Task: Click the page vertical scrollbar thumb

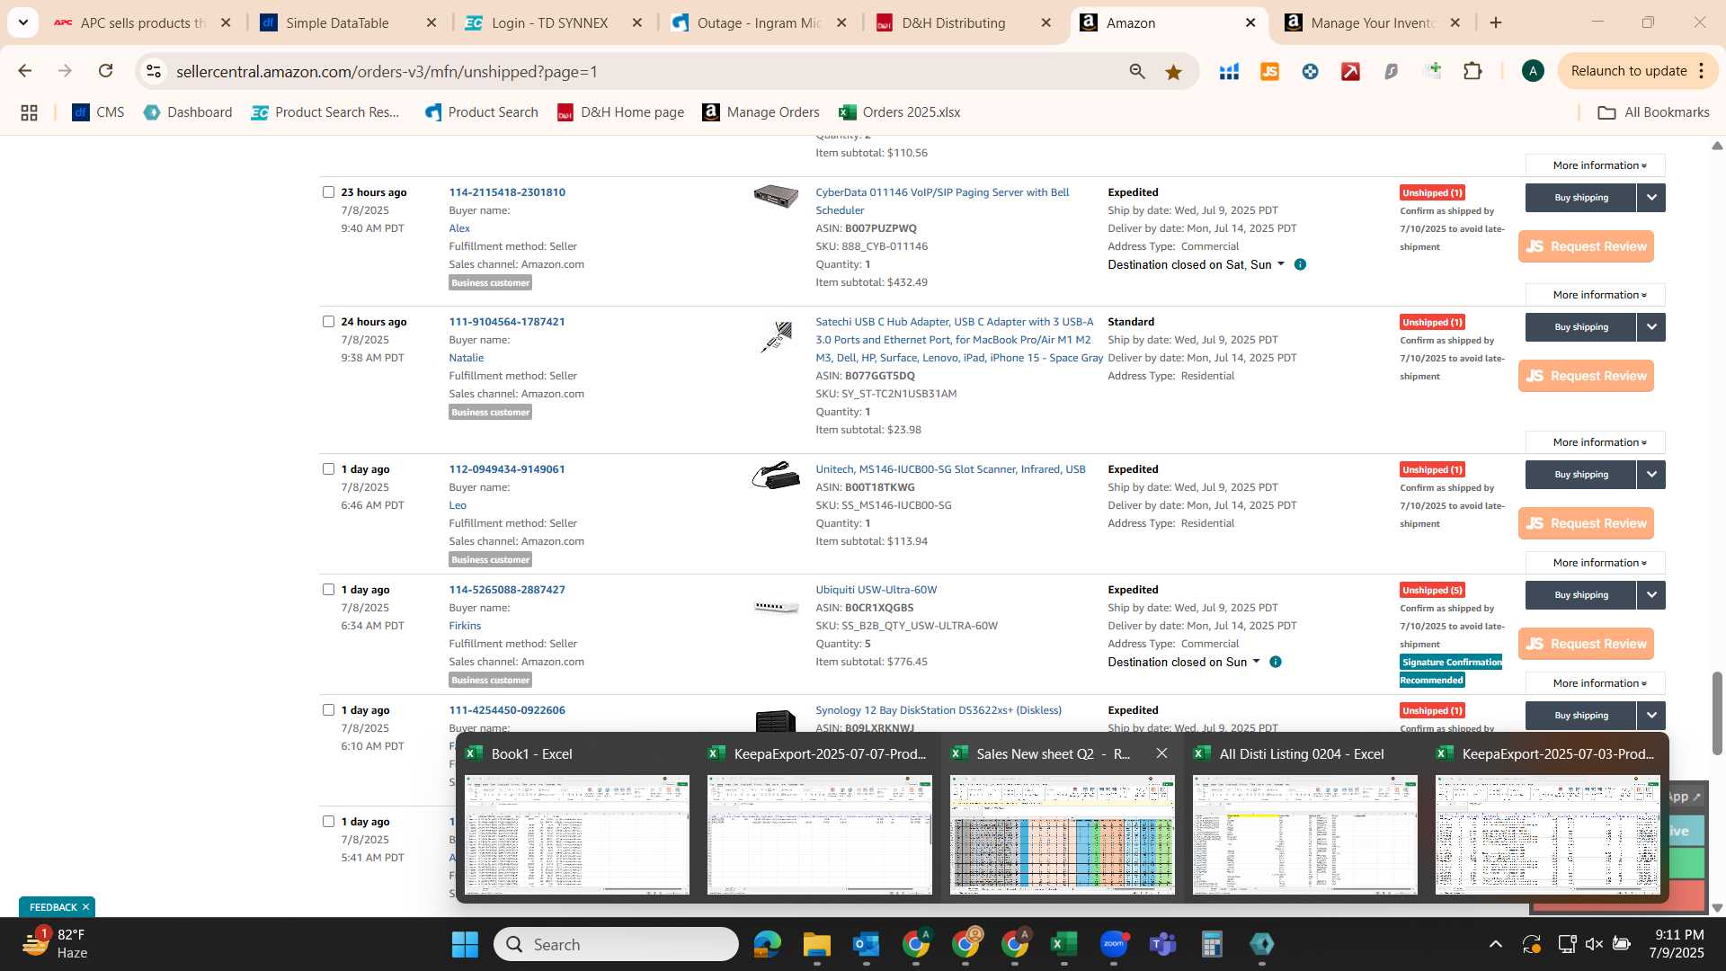Action: point(1716,713)
